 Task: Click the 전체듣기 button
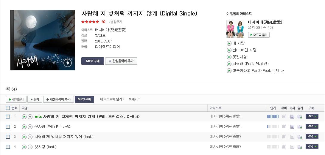pos(16,99)
